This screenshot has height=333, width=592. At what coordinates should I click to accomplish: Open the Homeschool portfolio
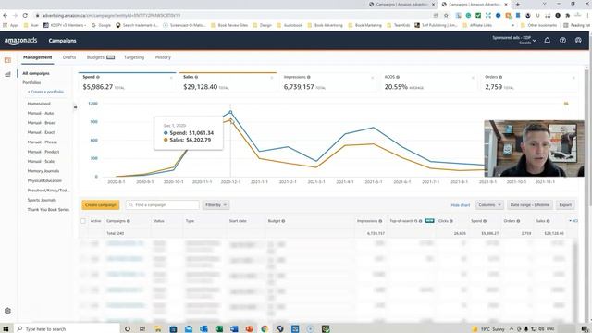(39, 104)
